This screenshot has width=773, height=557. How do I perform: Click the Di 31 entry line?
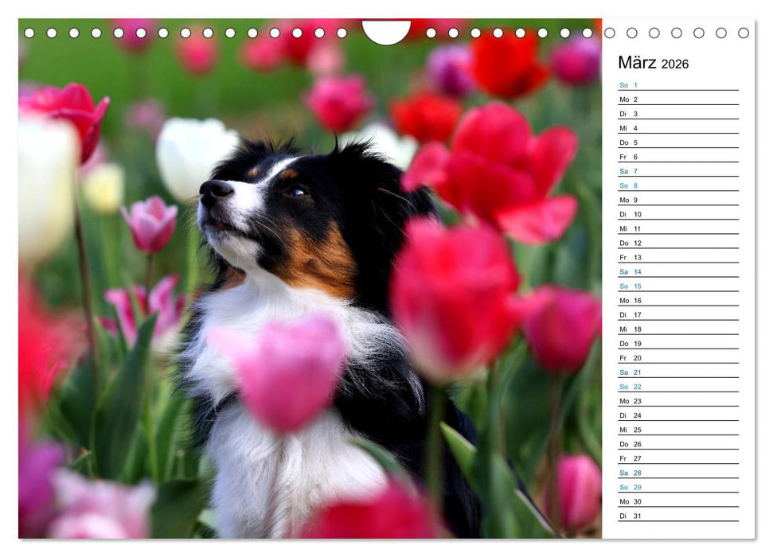[x=677, y=515]
